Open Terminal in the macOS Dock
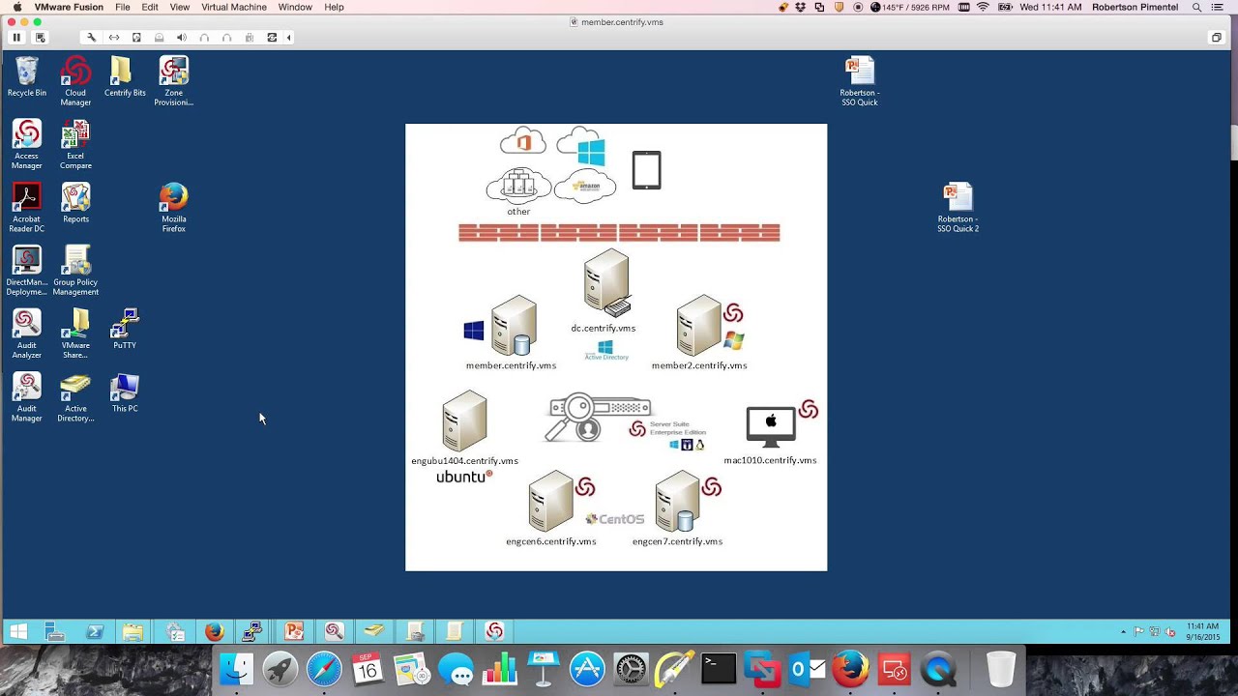 (x=719, y=669)
